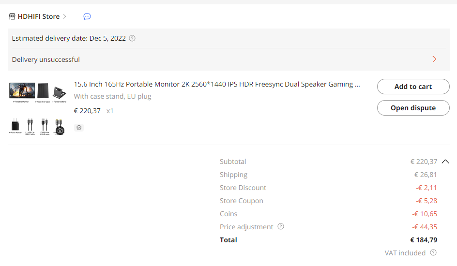The width and height of the screenshot is (457, 266).
Task: Click the buyer protection shield icon
Action: coord(79,128)
